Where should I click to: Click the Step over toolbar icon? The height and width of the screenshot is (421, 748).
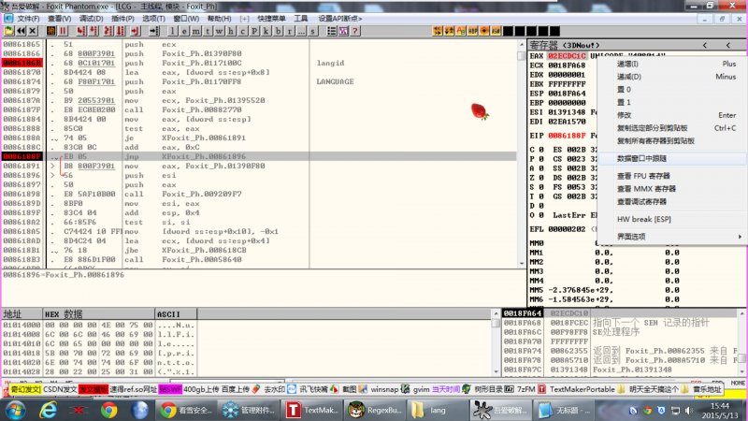point(93,31)
